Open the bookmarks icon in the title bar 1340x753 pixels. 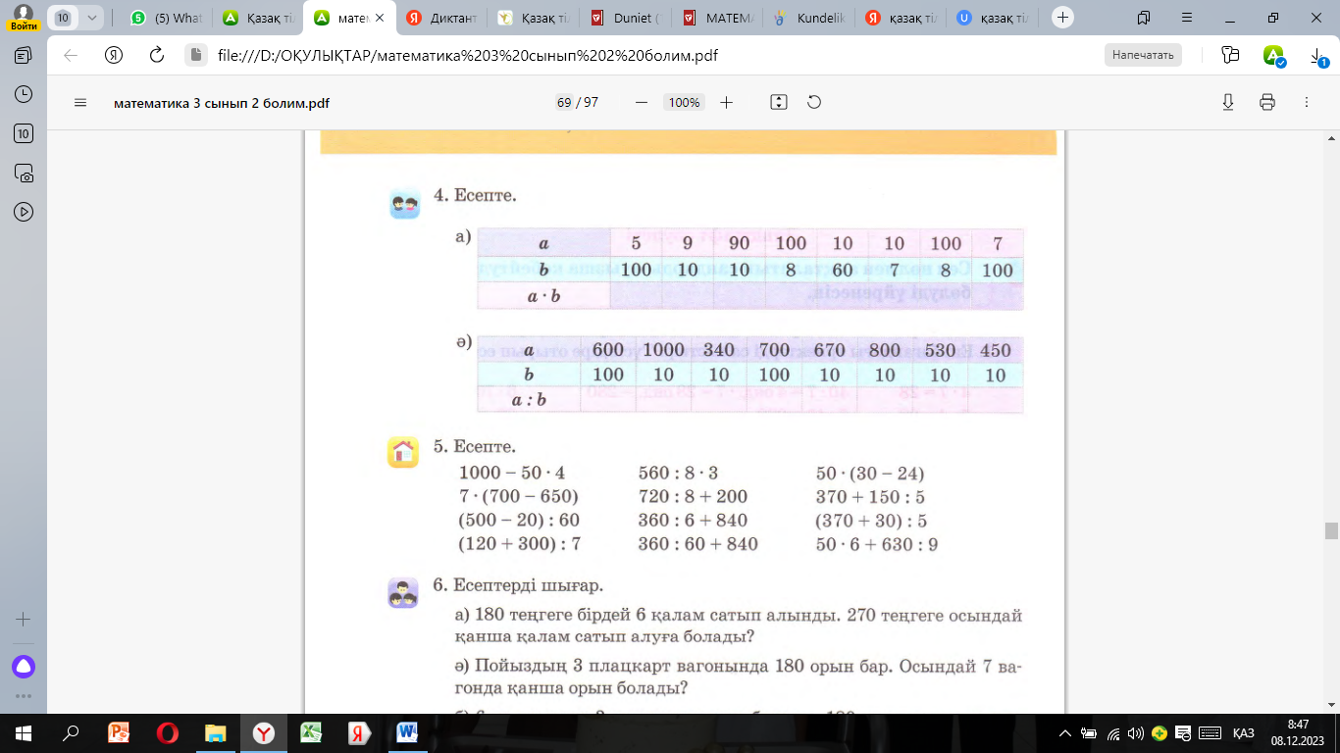point(1144,18)
